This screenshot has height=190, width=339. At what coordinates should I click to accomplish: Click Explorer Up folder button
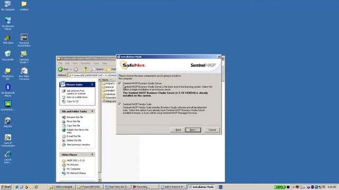[x=85, y=69]
